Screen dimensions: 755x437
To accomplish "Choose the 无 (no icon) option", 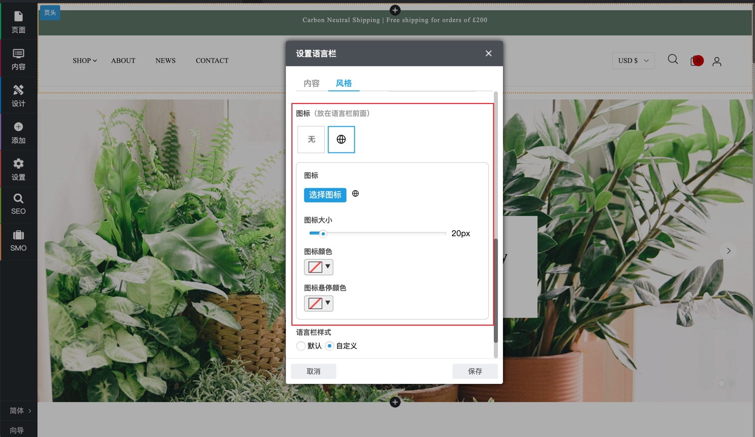I will click(x=311, y=140).
